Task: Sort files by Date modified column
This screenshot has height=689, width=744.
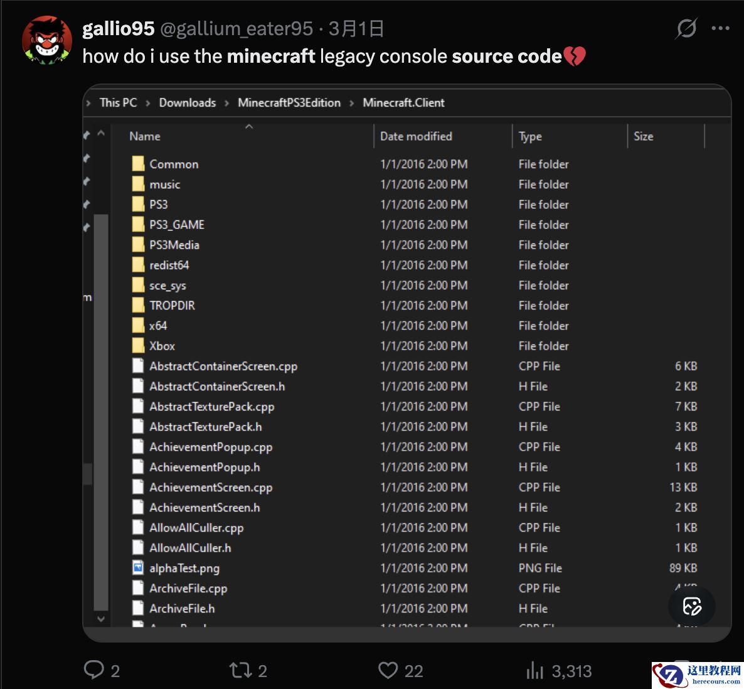Action: [x=416, y=136]
